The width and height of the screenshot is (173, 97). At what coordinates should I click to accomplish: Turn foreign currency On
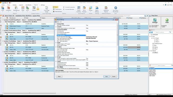(38, 7)
